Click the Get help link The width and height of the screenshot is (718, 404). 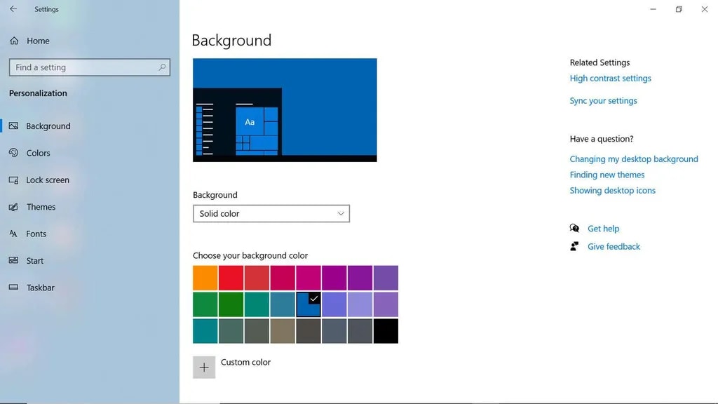[603, 229]
